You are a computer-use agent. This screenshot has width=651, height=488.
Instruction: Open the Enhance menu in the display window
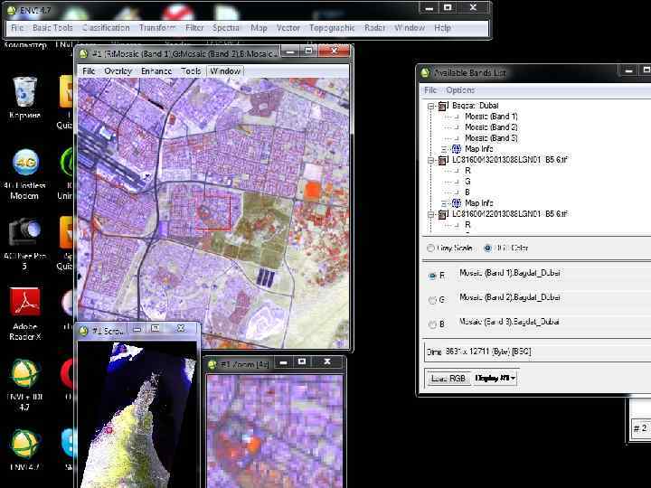click(x=156, y=71)
